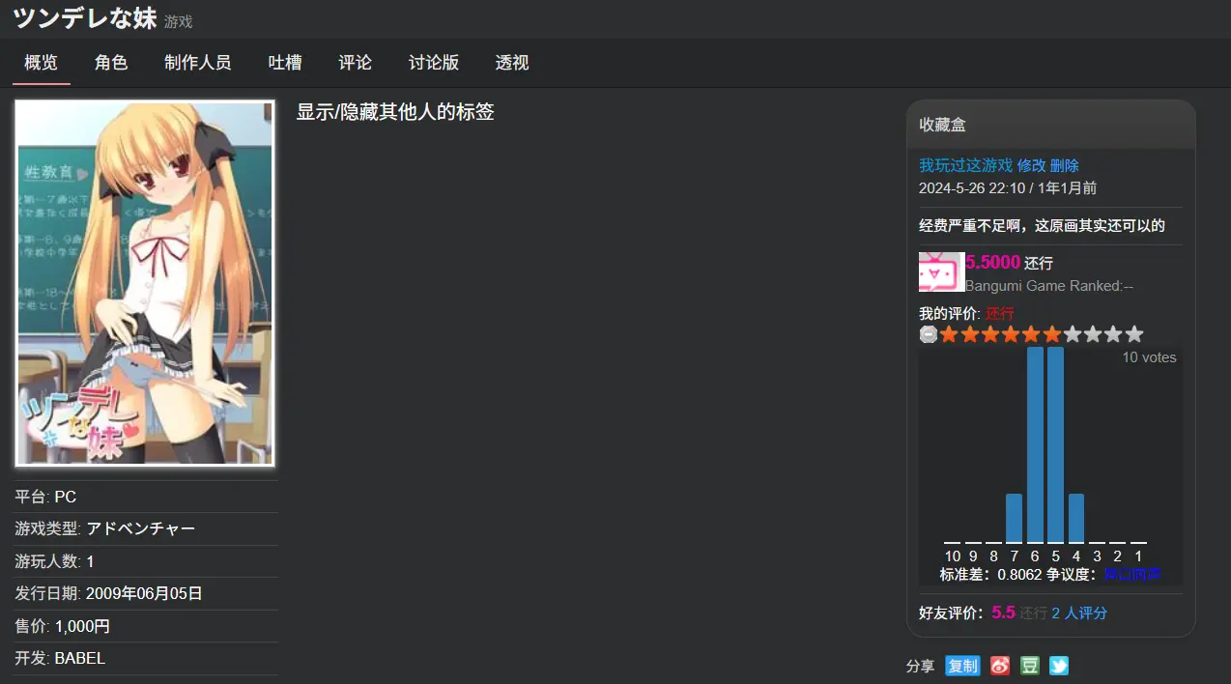The height and width of the screenshot is (684, 1231).
Task: Share to Twitter via the bird icon
Action: [1059, 666]
